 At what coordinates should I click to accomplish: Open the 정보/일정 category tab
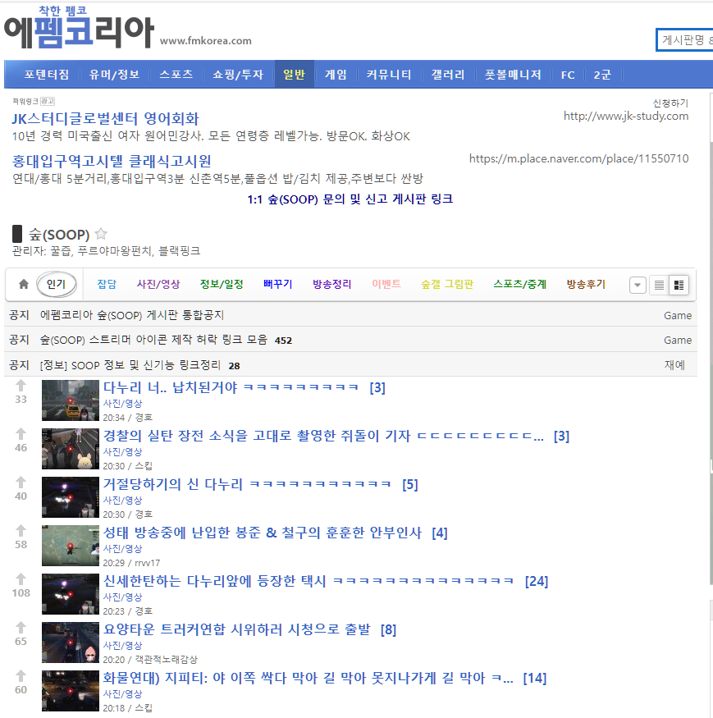(x=222, y=285)
